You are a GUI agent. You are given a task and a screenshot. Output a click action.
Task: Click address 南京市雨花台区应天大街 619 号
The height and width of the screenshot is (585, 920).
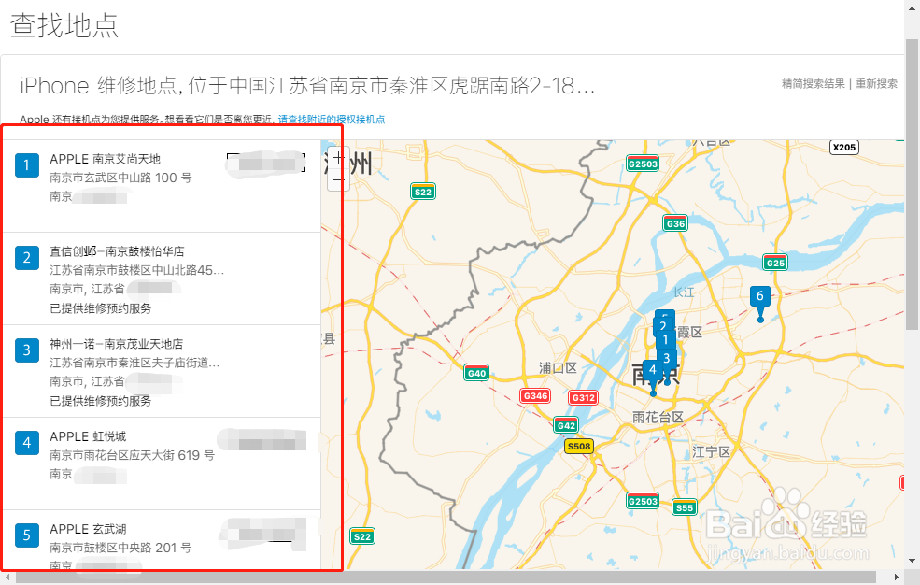132,455
